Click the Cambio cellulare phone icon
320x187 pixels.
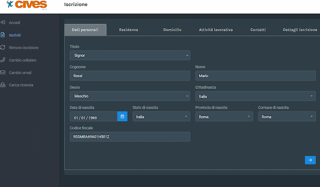pos(3,60)
